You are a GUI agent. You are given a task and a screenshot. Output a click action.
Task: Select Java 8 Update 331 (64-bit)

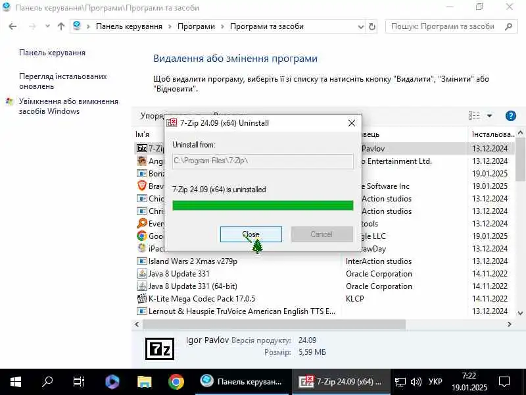193,286
